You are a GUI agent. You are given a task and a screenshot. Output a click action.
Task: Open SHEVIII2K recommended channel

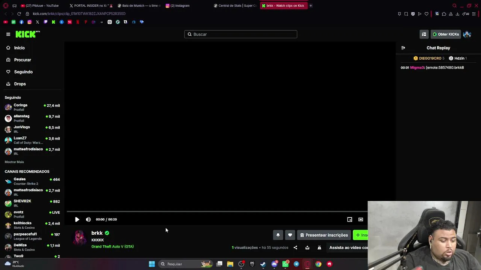[32, 203]
